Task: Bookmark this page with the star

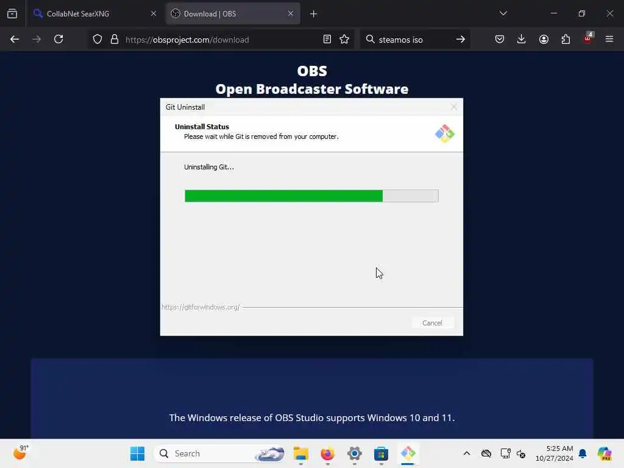Action: click(344, 39)
